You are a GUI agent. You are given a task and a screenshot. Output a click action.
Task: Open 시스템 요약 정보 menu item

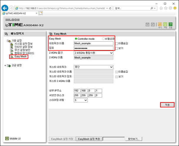[24, 44]
